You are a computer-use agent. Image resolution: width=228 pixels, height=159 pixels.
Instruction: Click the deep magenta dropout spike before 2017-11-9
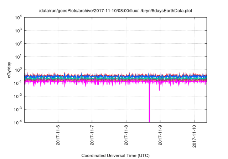[x=149, y=103]
